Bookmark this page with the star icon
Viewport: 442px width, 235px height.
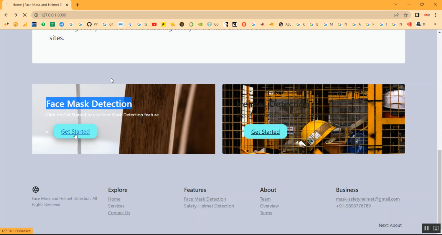tap(406, 15)
